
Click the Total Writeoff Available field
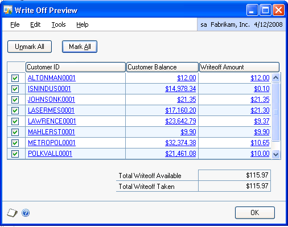(234, 175)
